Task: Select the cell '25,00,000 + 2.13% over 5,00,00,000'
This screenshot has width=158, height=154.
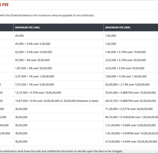Action: click(131, 85)
